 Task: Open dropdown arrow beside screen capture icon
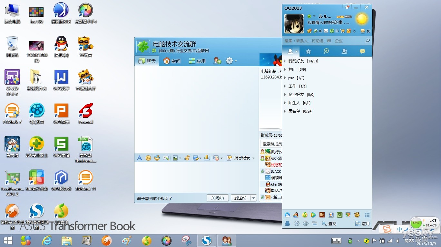coord(200,158)
